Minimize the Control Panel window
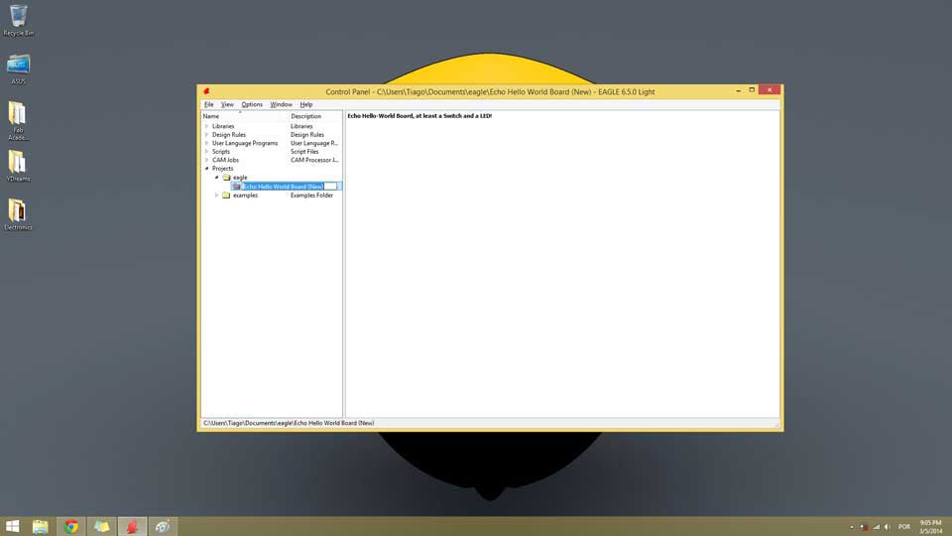The width and height of the screenshot is (952, 536). tap(738, 90)
